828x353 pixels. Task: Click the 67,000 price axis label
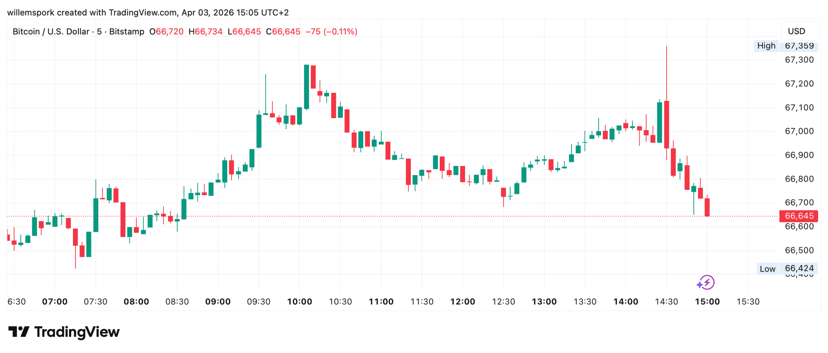click(x=799, y=131)
